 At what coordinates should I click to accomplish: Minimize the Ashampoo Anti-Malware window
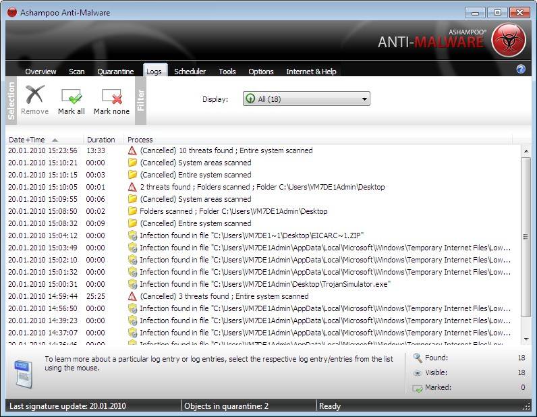[x=475, y=13]
